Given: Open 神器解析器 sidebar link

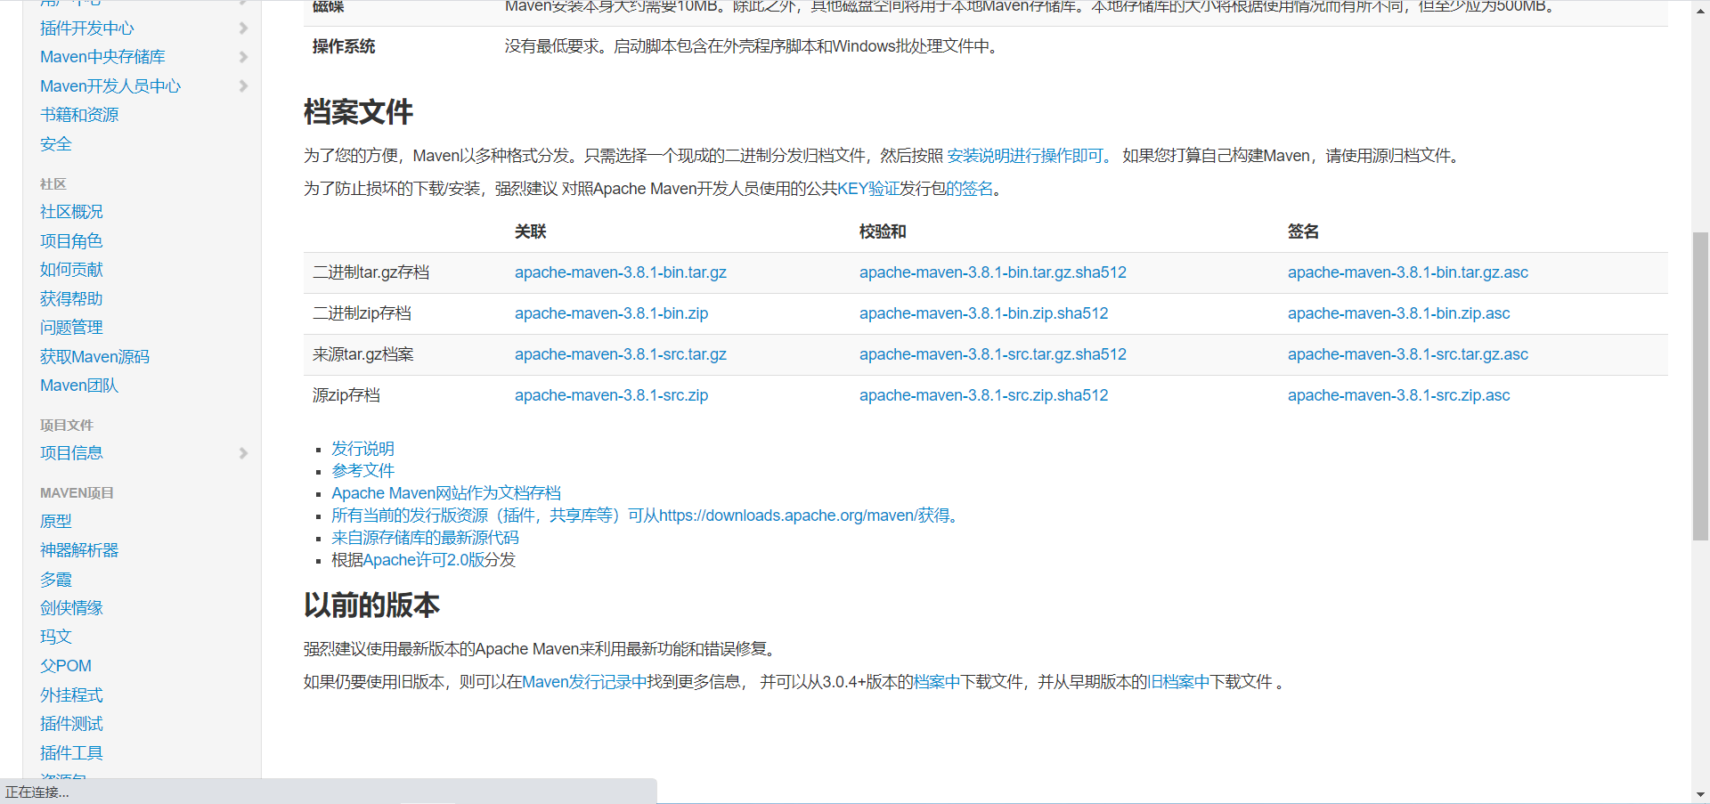Looking at the screenshot, I should point(79,550).
